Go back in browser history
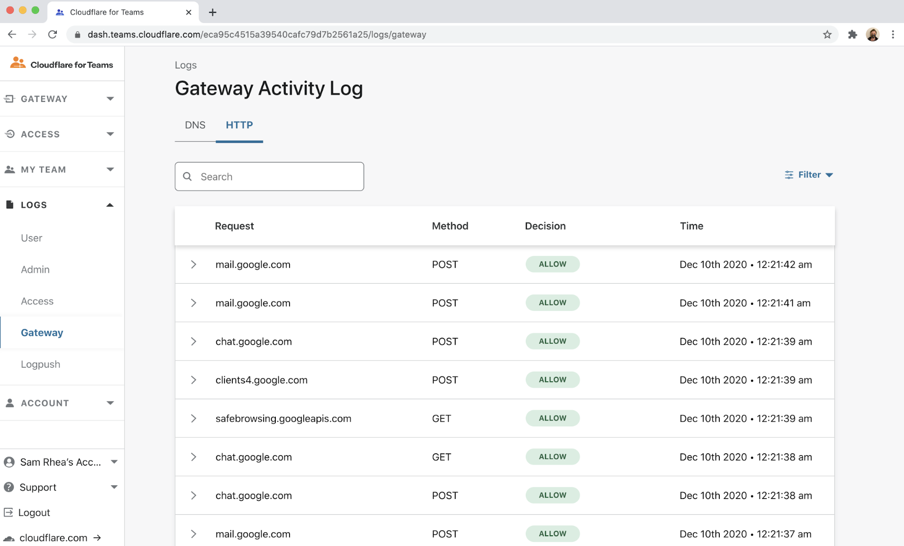The image size is (904, 546). 12,34
